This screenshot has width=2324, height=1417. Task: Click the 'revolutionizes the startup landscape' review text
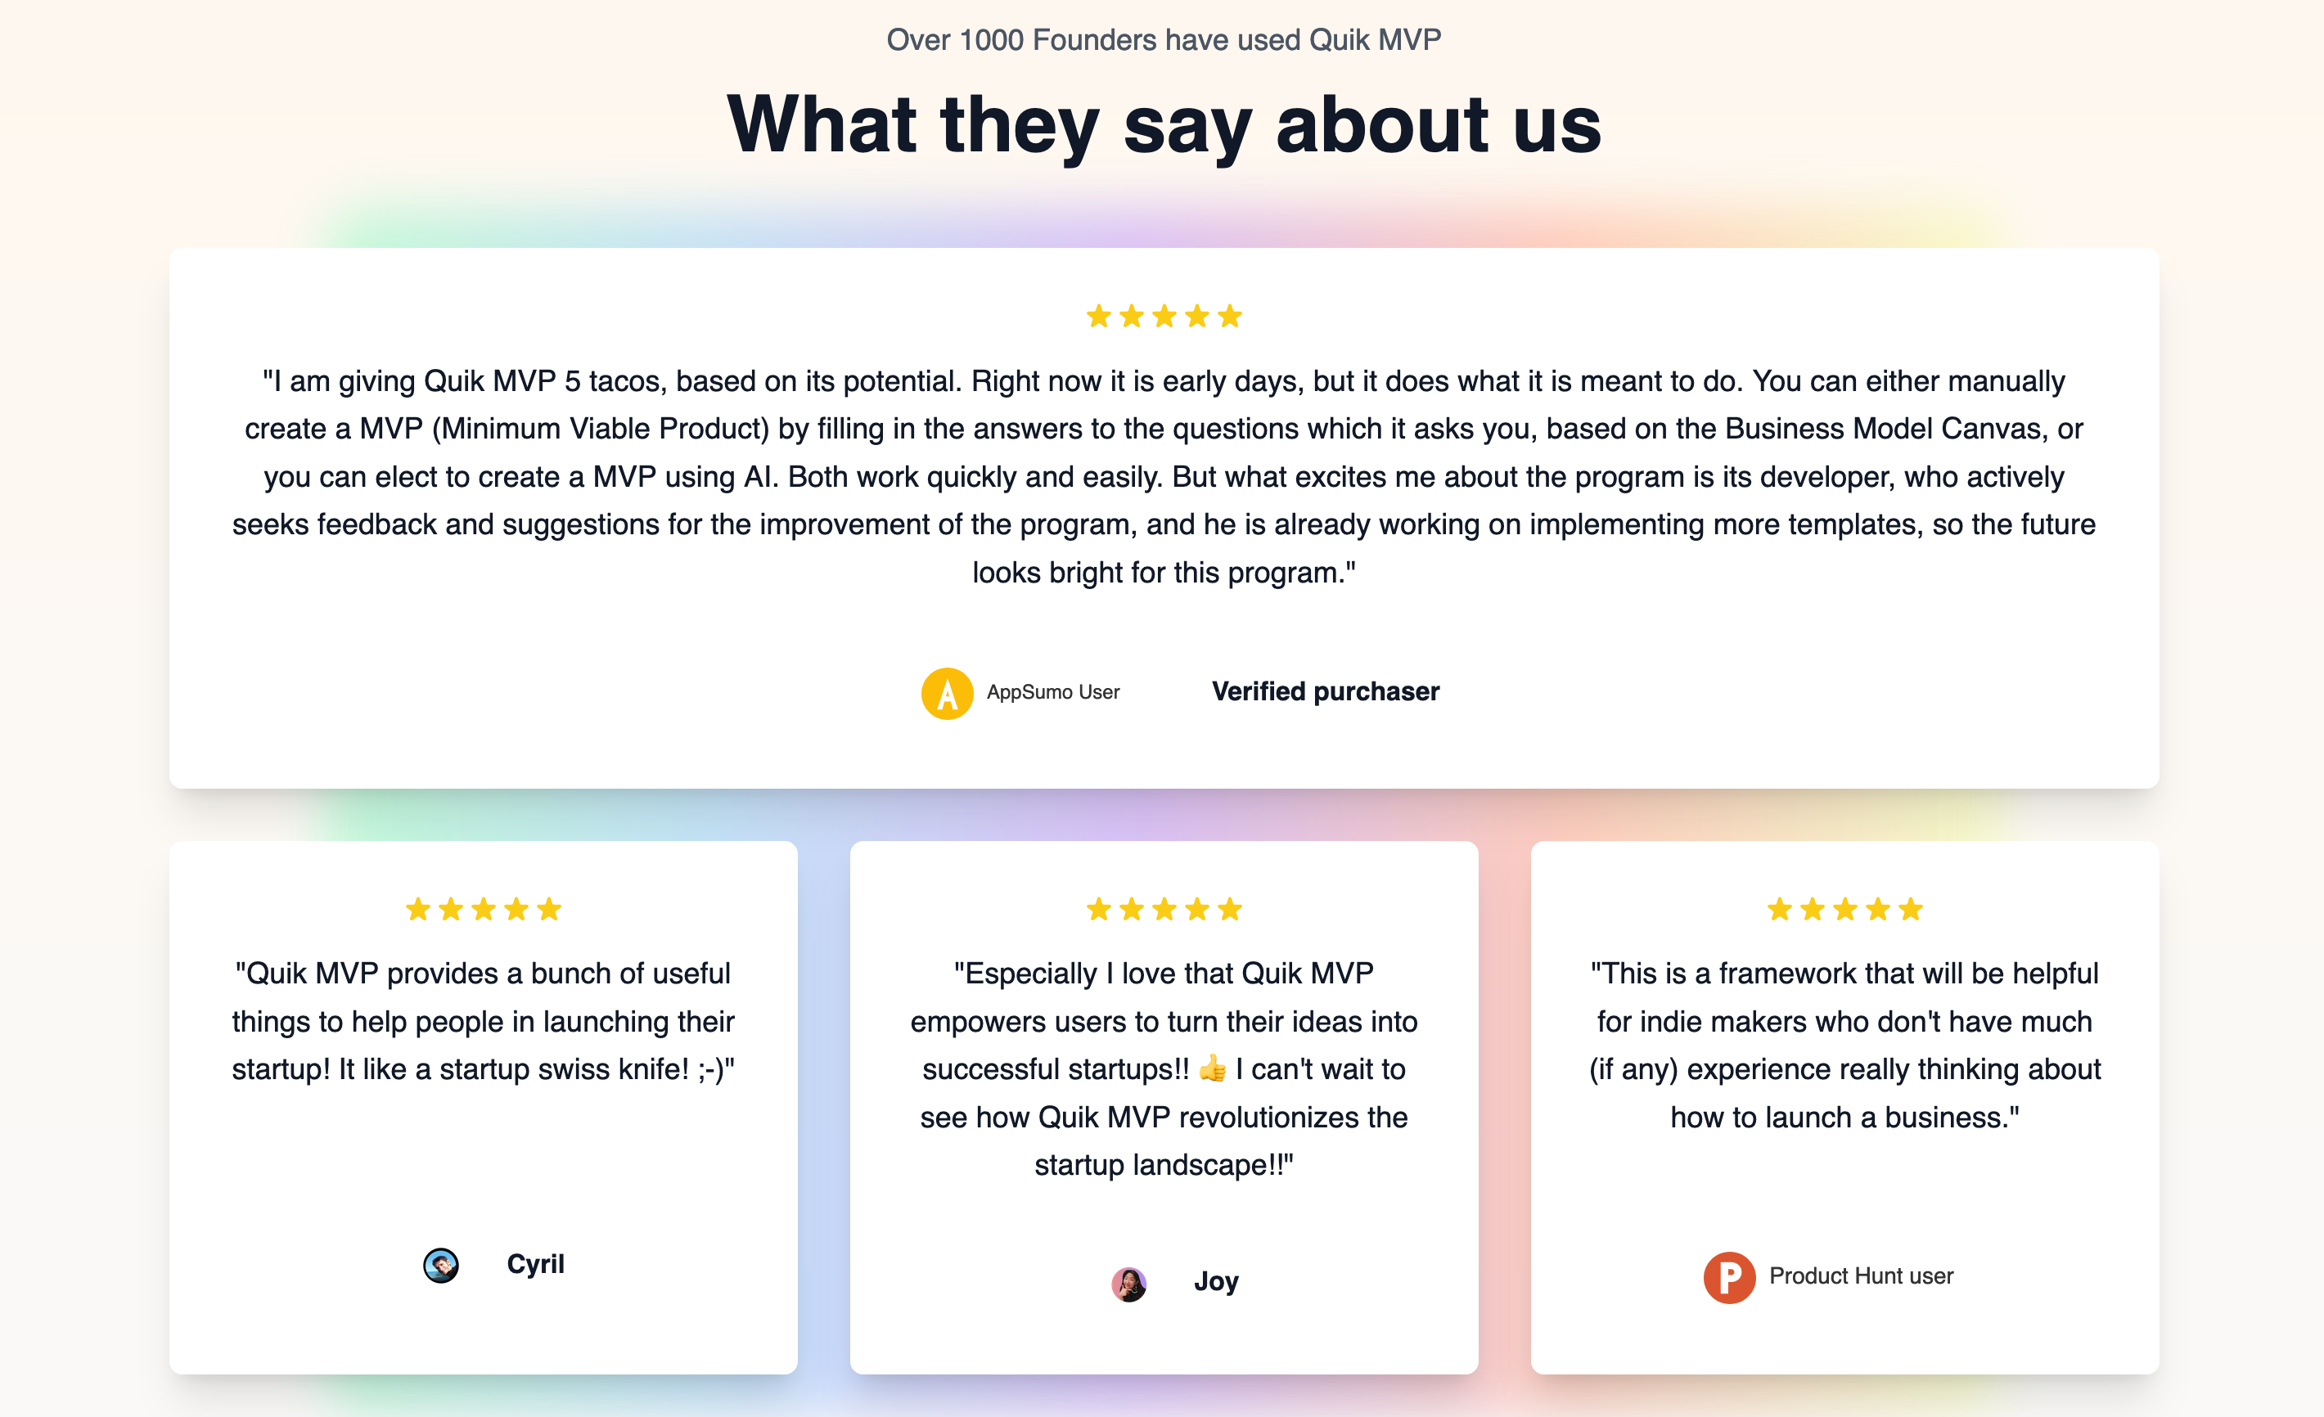click(1164, 1069)
